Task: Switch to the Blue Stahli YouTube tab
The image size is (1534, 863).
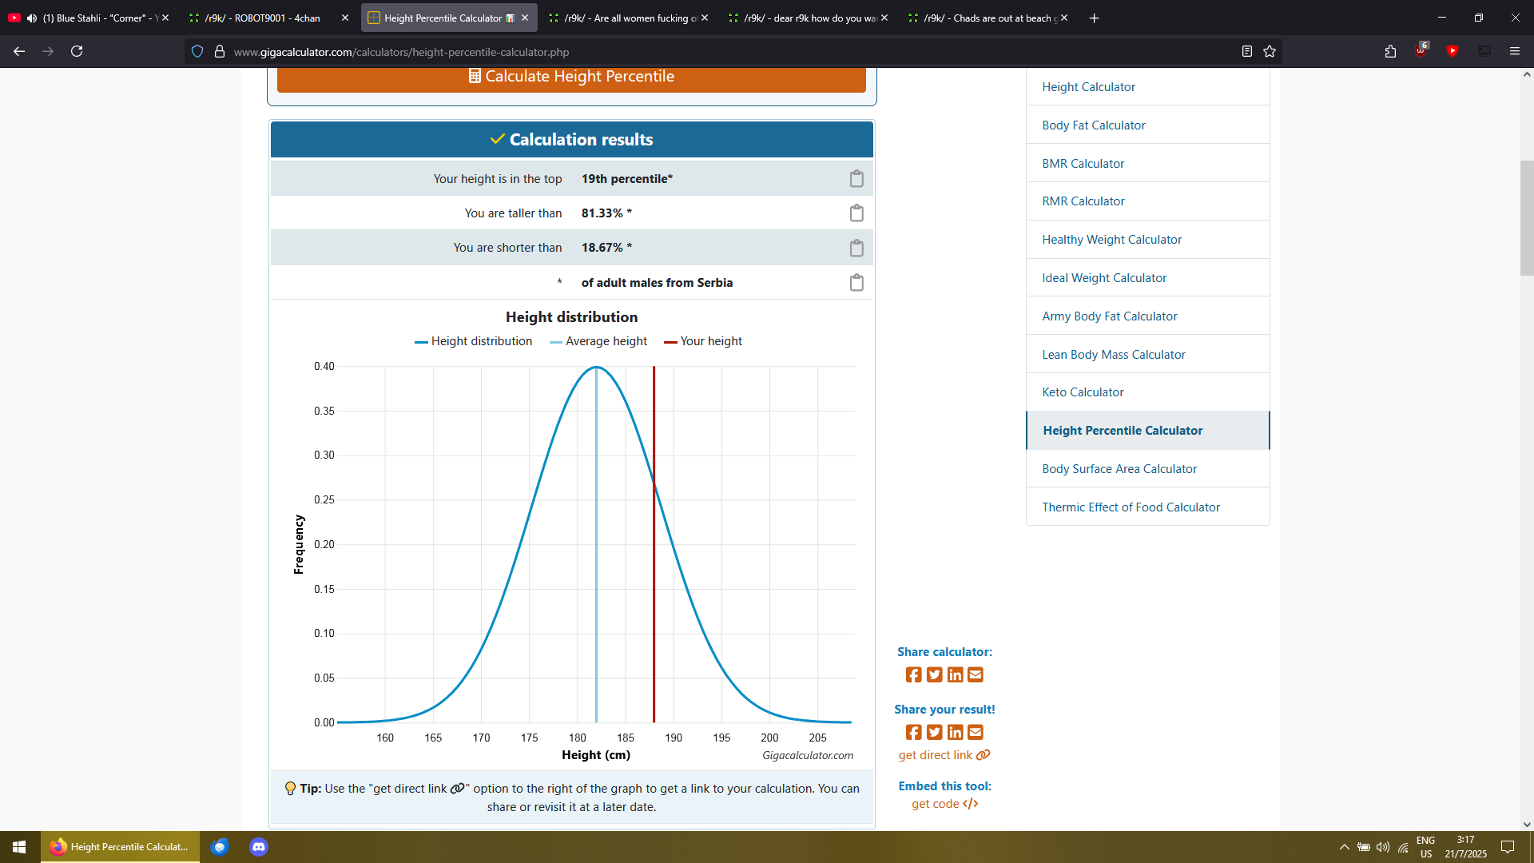Action: [x=90, y=18]
